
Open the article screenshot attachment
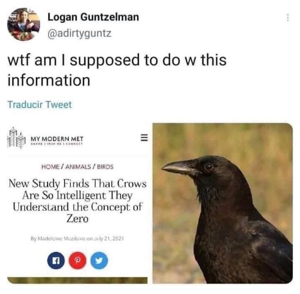point(77,203)
